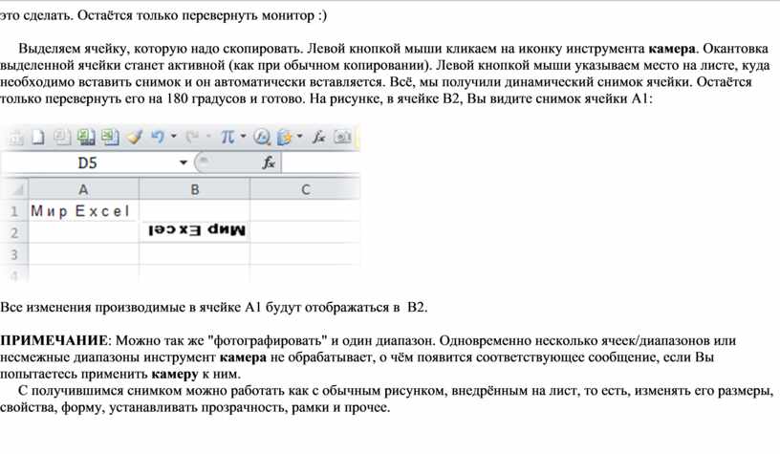The width and height of the screenshot is (780, 454).
Task: Click the Name Box showing D5
Action: click(x=88, y=162)
